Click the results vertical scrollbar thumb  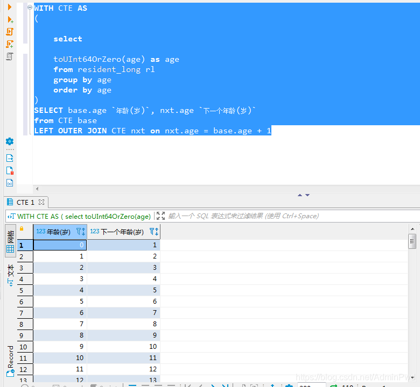pyautogui.click(x=412, y=241)
